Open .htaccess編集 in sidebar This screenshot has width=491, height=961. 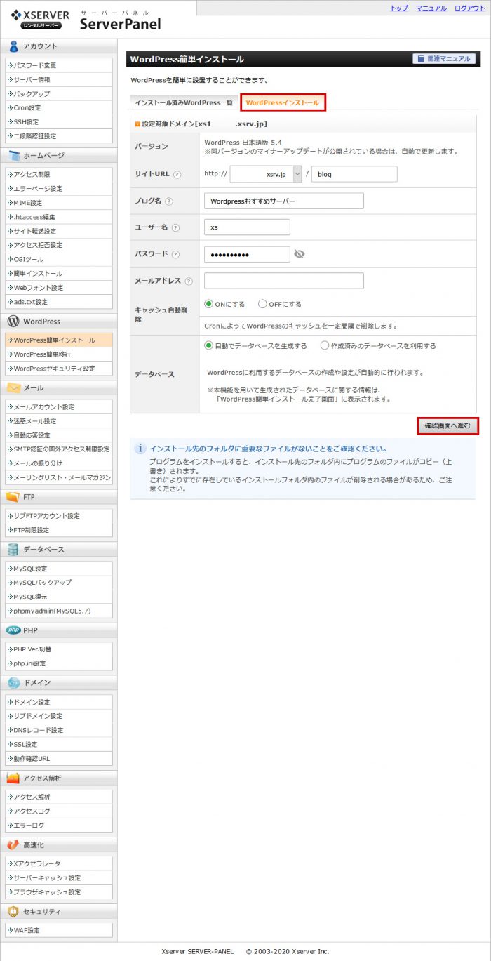[x=59, y=217]
